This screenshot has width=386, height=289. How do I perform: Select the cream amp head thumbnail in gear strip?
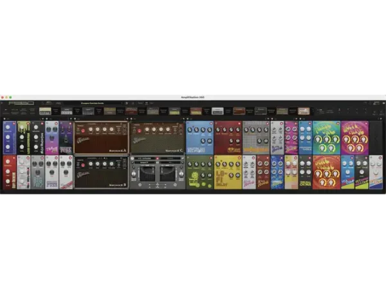click(45, 111)
